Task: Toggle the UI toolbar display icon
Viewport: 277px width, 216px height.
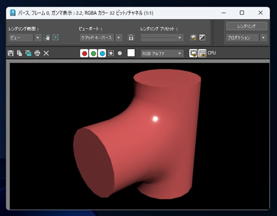Action: coord(203,53)
